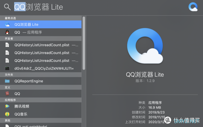Click the QQ Browser icon beside the search field
Screen dimensions: 203x127
[193, 7]
